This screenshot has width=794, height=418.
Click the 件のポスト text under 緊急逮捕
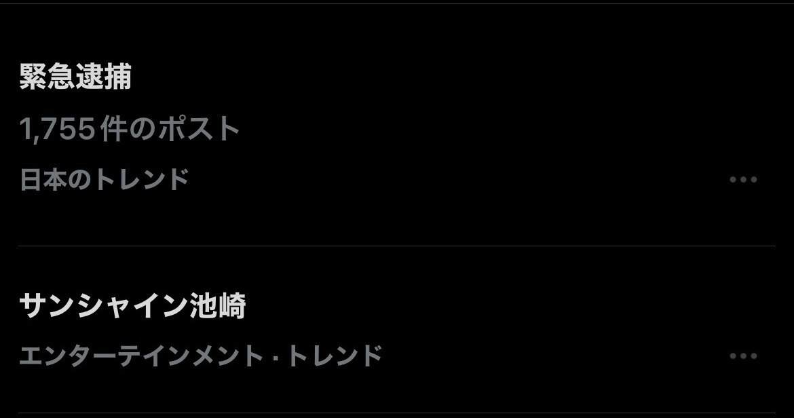point(170,128)
